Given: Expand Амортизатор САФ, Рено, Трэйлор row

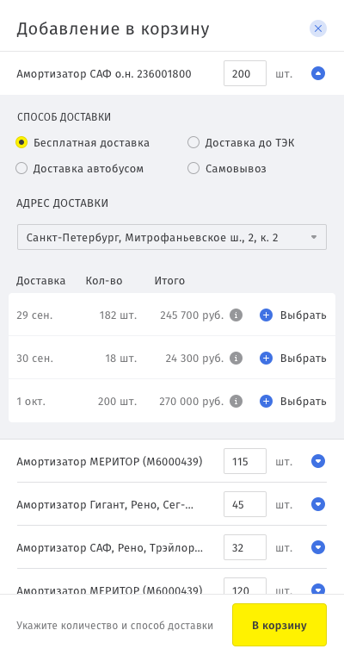Looking at the screenshot, I should click(x=318, y=547).
